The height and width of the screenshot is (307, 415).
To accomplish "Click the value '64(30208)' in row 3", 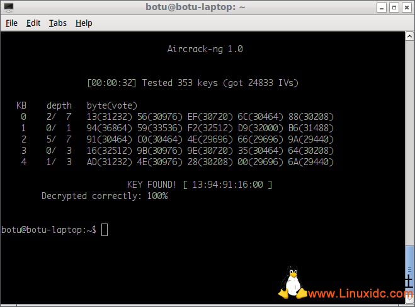I will [310, 151].
